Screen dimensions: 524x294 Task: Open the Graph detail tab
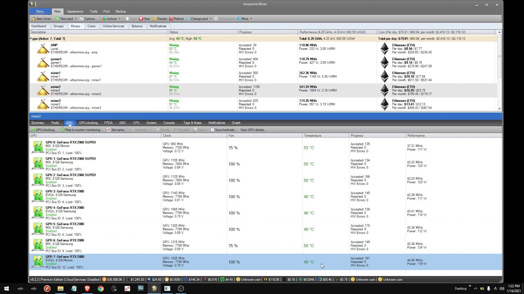(236, 123)
